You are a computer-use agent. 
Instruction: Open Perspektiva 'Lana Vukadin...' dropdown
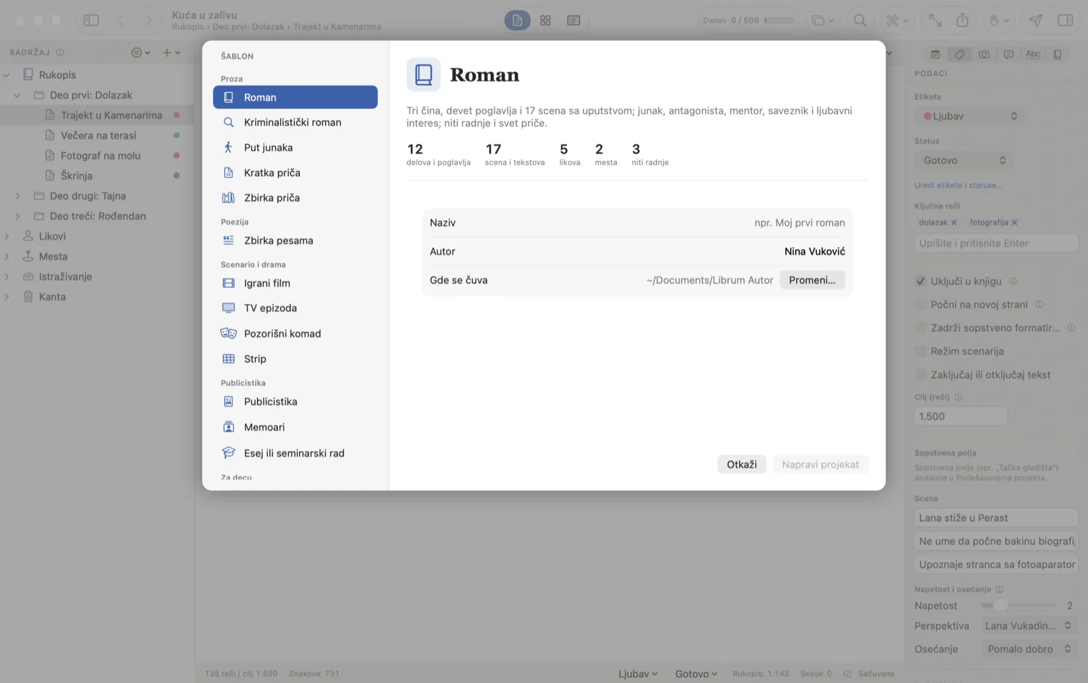click(x=1028, y=625)
